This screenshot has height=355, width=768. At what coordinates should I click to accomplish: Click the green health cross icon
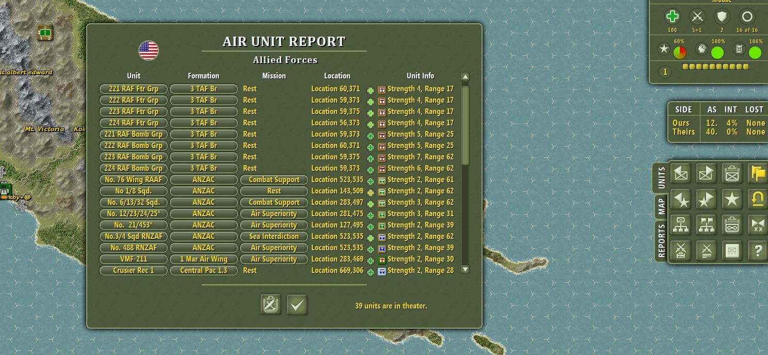(x=672, y=17)
